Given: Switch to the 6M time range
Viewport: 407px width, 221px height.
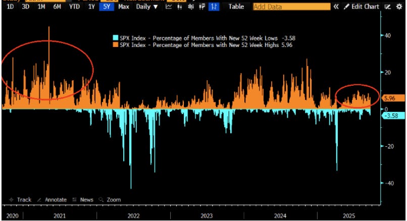Looking at the screenshot, I should coord(57,7).
